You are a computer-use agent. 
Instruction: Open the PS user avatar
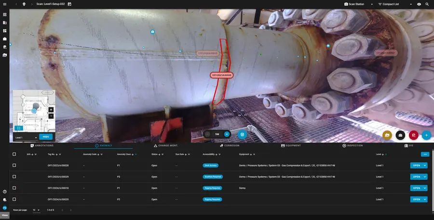[x=5, y=208]
